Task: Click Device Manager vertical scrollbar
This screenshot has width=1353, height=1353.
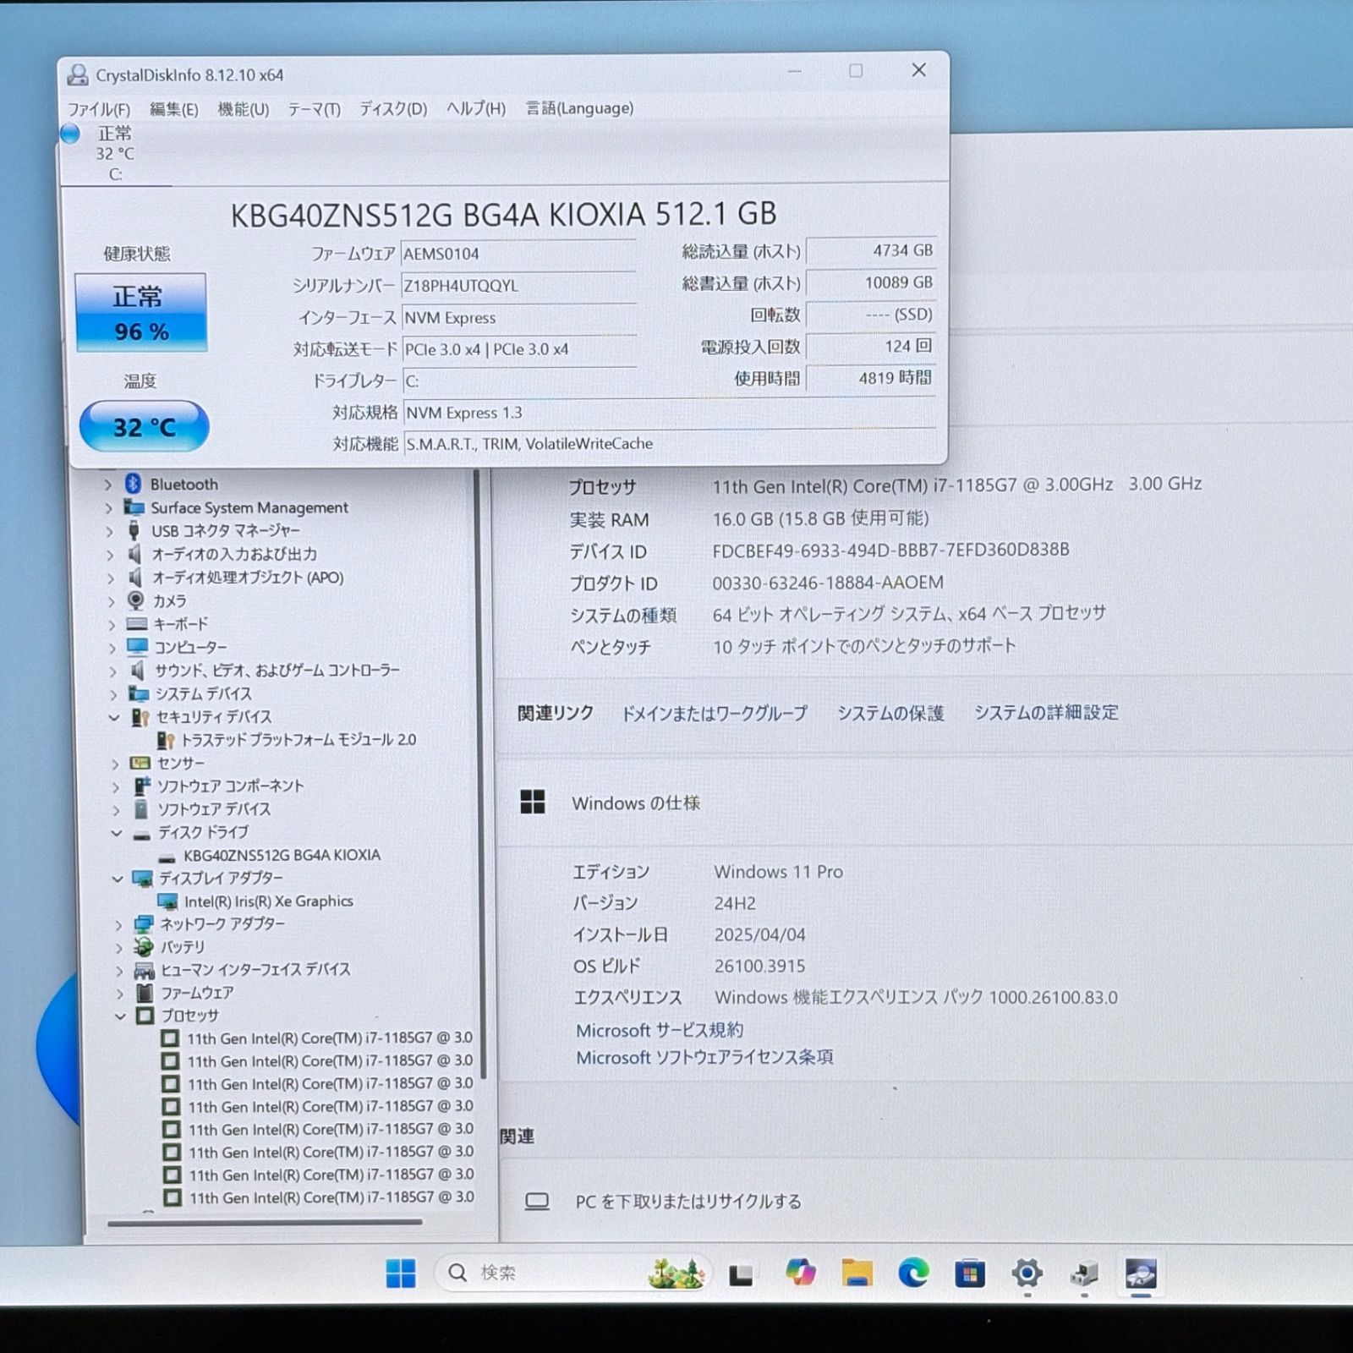Action: point(481,774)
